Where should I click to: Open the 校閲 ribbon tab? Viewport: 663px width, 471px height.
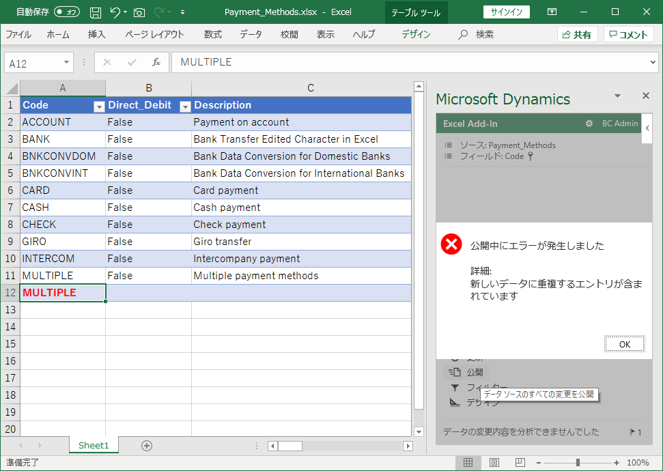pyautogui.click(x=290, y=34)
